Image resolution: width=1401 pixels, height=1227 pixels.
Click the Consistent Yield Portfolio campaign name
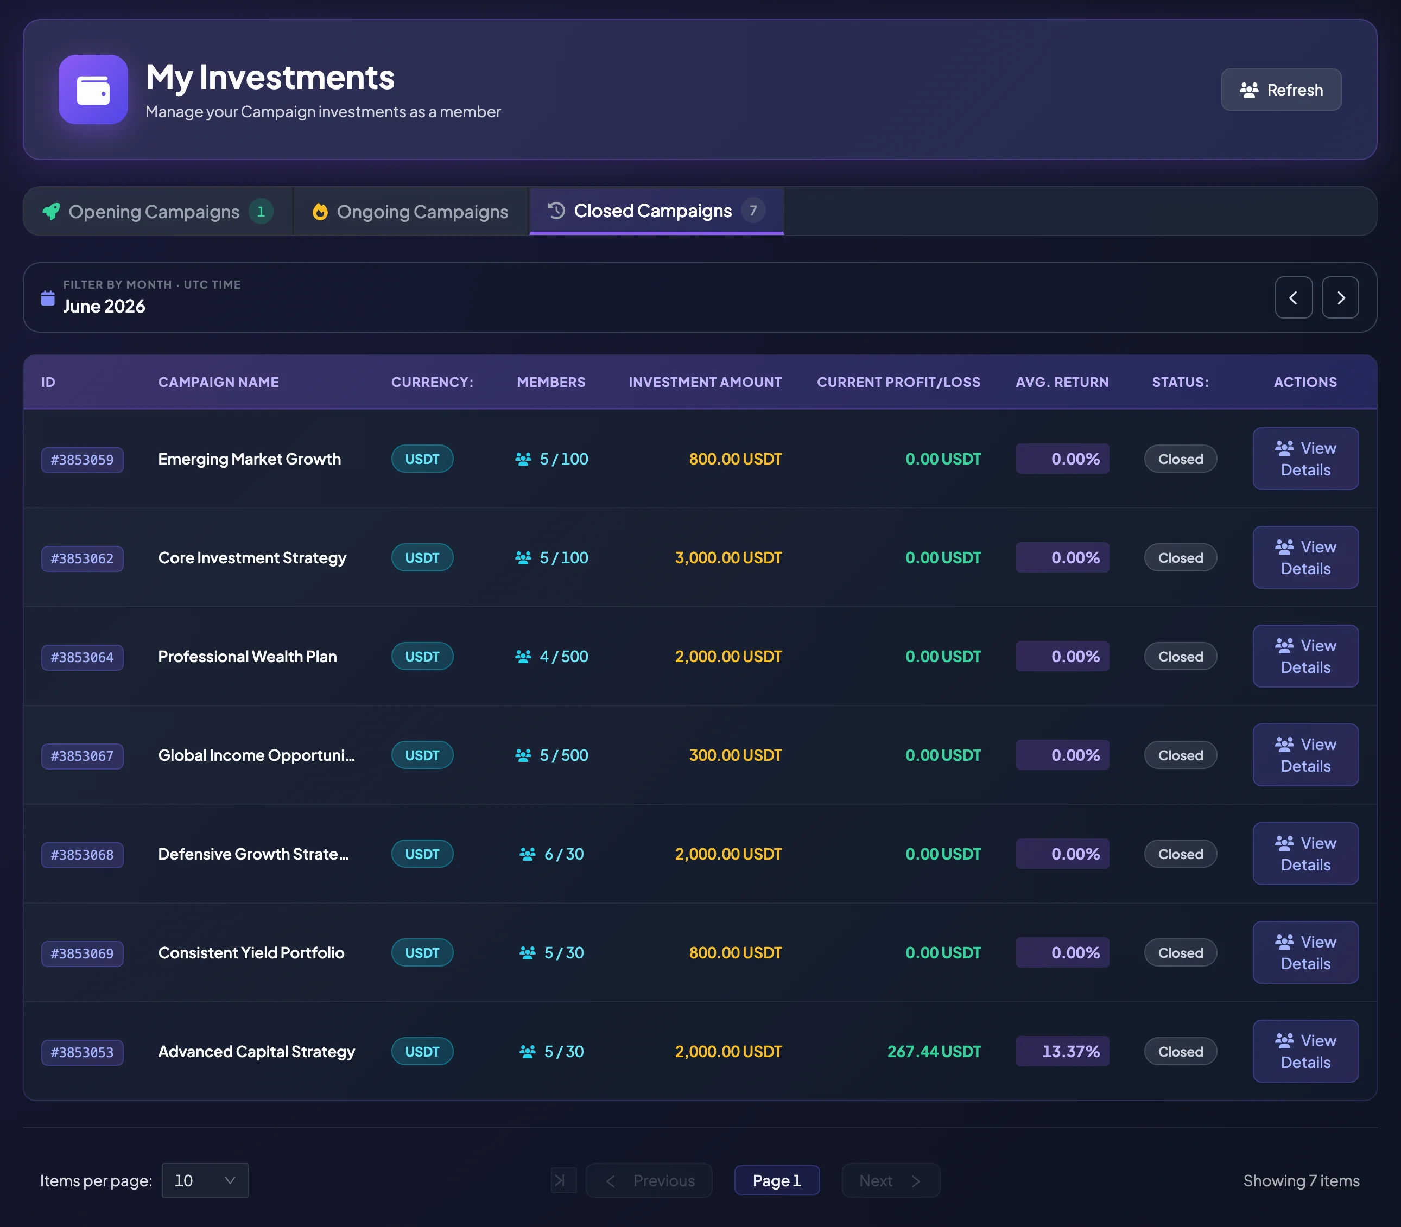[x=251, y=952]
